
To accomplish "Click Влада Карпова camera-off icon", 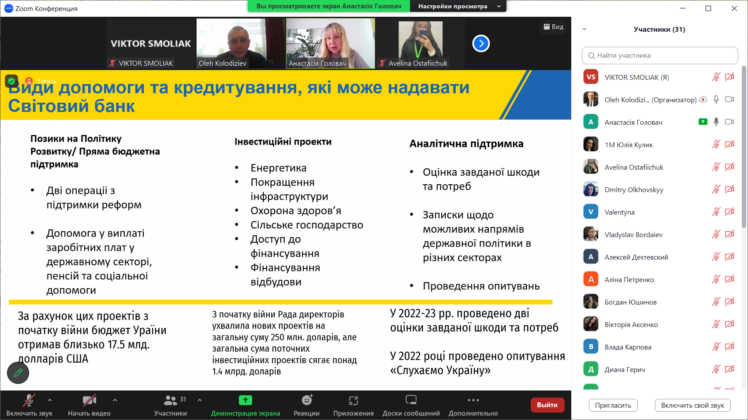I will pos(730,347).
